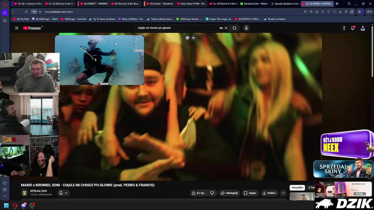The image size is (374, 210).
Task: Open 'Try To Drive na Steam' bookmark
Action: (102, 19)
